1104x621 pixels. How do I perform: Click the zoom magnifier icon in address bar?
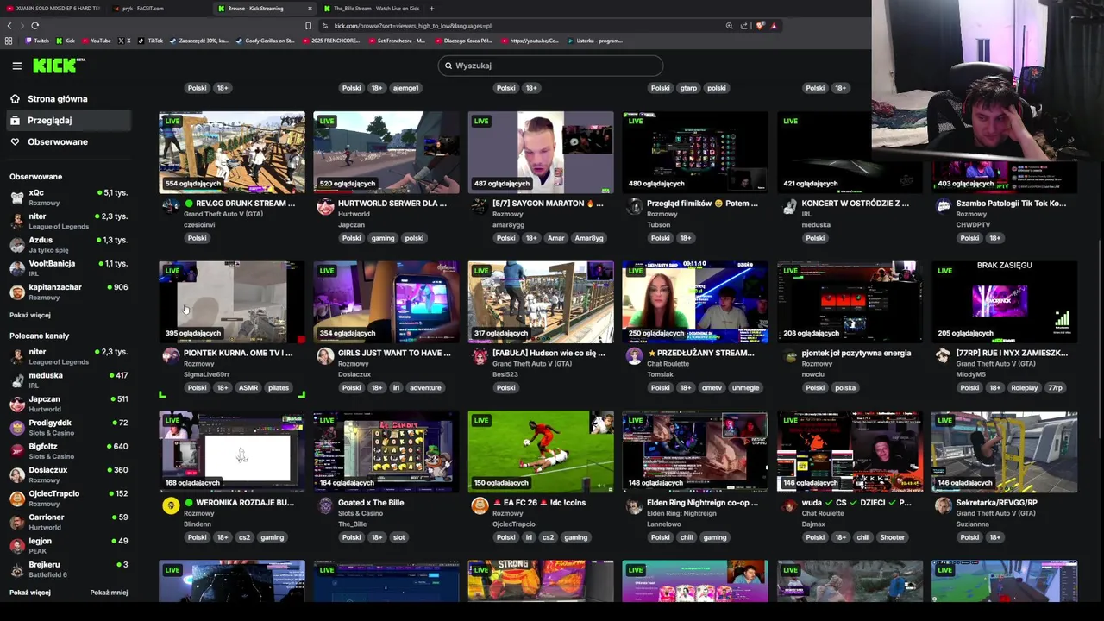point(729,26)
